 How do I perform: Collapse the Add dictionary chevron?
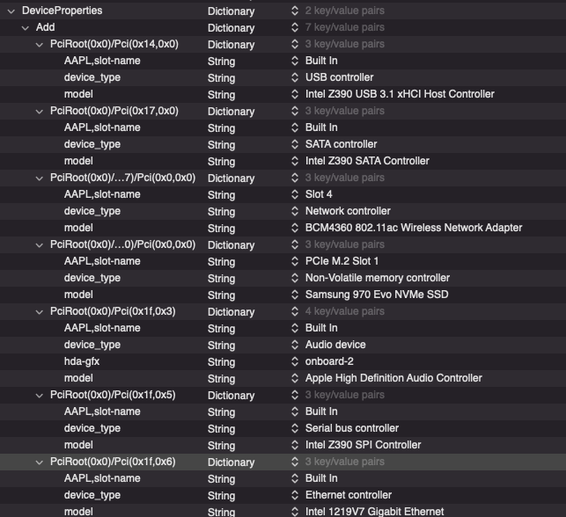26,27
